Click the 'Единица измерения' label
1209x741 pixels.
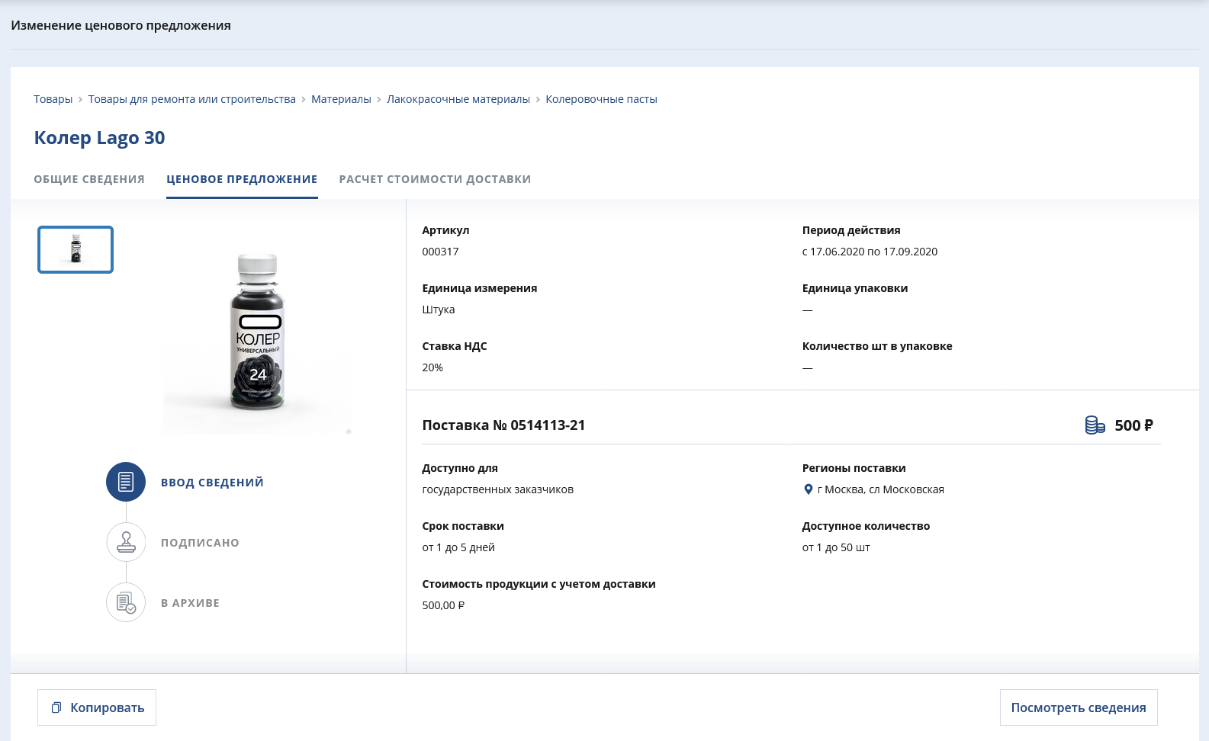click(480, 288)
